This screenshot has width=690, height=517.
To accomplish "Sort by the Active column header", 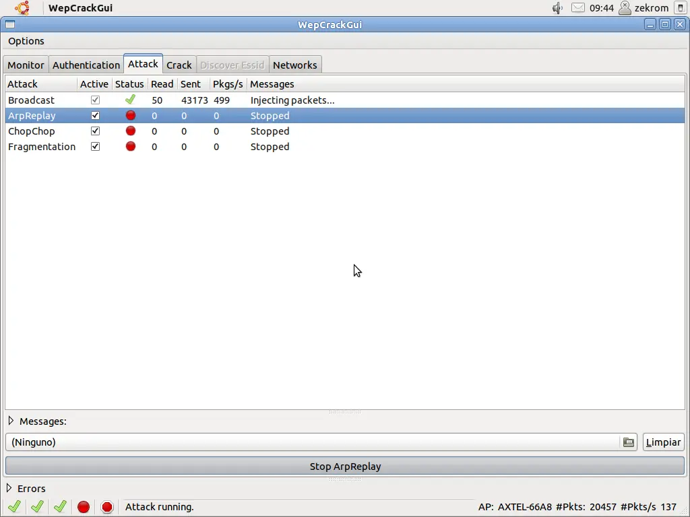I will 94,84.
